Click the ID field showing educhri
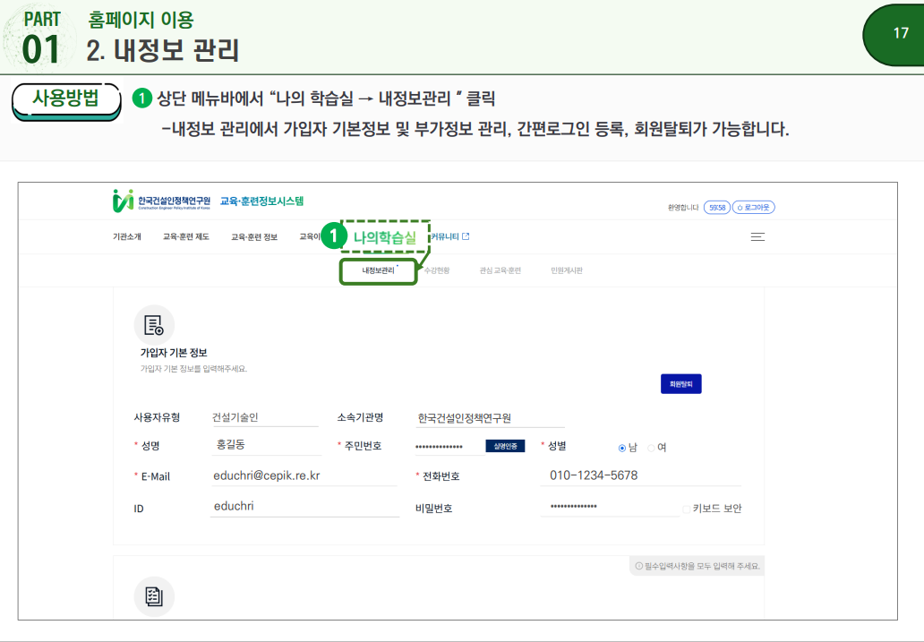The width and height of the screenshot is (924, 642). coord(304,507)
